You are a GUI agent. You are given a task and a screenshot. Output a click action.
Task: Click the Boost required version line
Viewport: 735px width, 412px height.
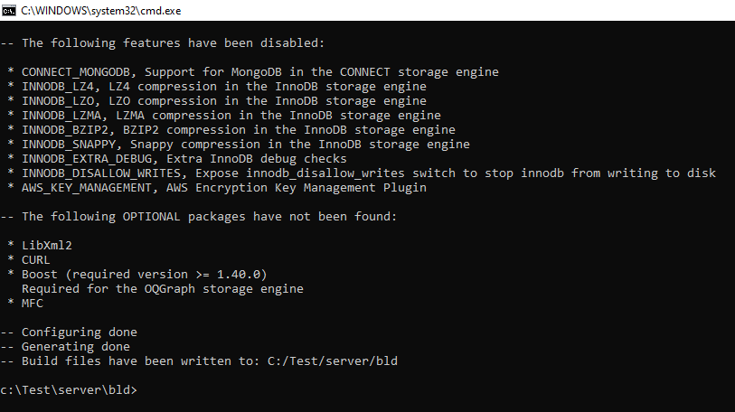(145, 275)
